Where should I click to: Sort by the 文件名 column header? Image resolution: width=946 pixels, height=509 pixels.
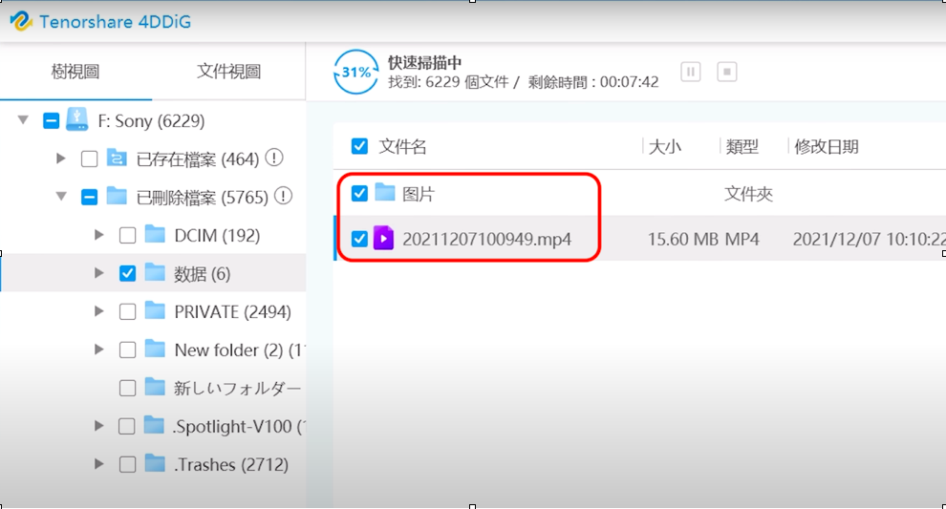(x=402, y=146)
